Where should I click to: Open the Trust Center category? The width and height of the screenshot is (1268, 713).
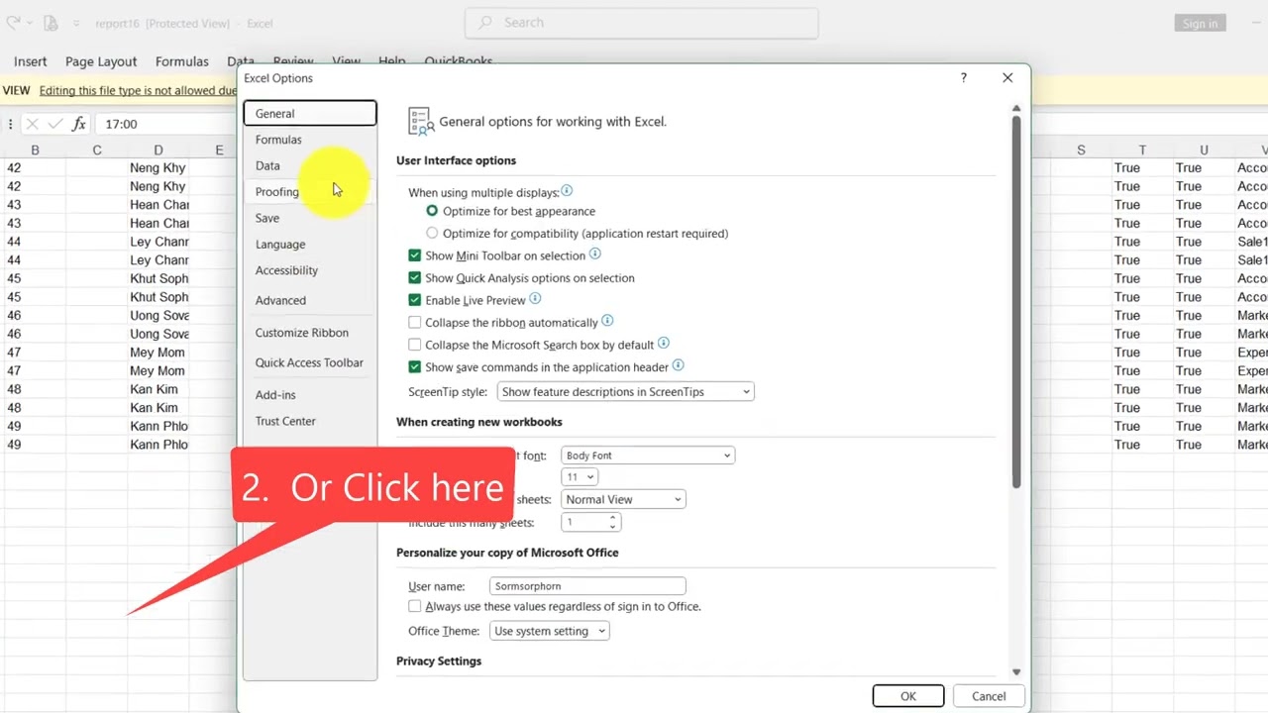[310, 421]
